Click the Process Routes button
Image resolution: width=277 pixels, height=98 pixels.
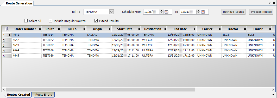click(261, 12)
